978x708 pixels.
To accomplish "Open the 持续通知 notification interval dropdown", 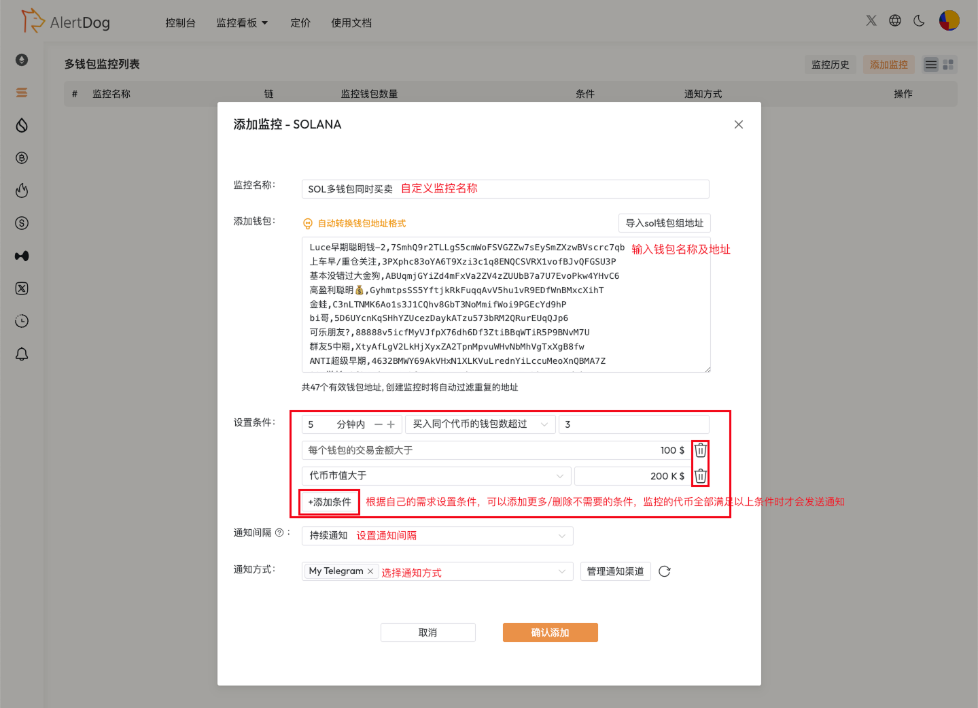I will [437, 535].
